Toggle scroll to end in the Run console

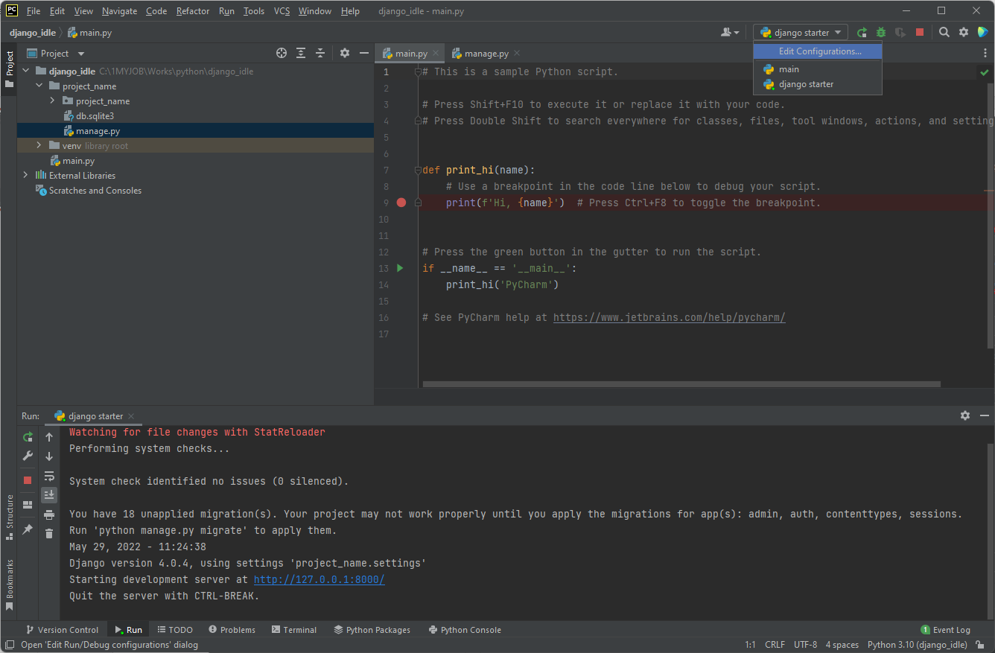click(x=49, y=495)
